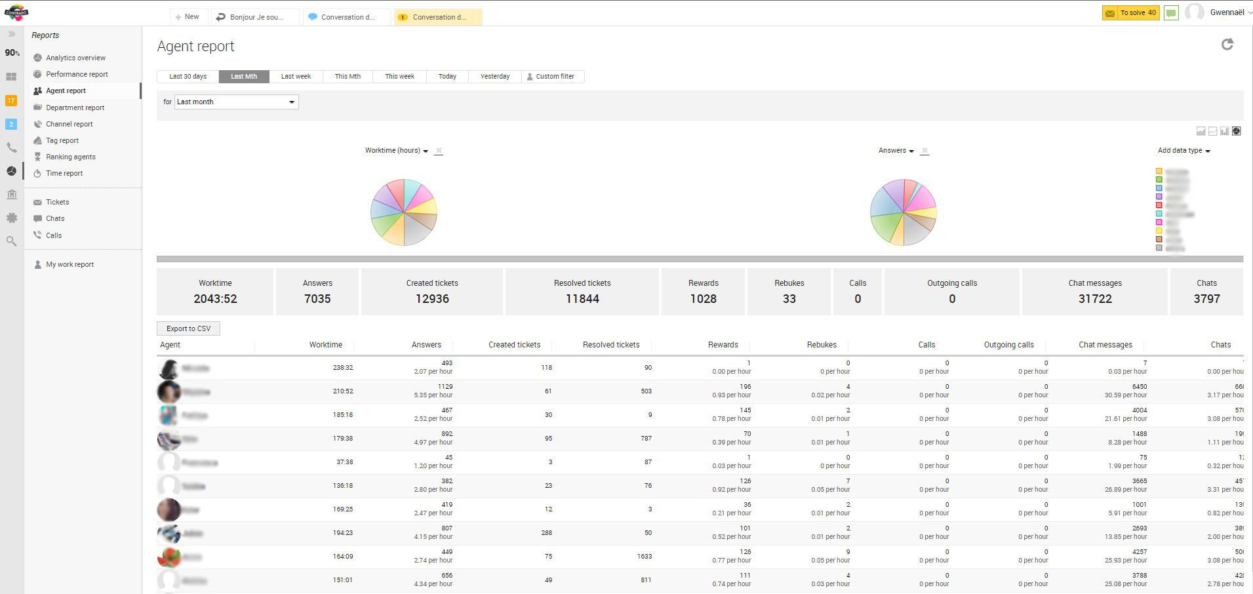This screenshot has height=594, width=1253.
Task: Select the area chart view icon
Action: click(x=1201, y=131)
